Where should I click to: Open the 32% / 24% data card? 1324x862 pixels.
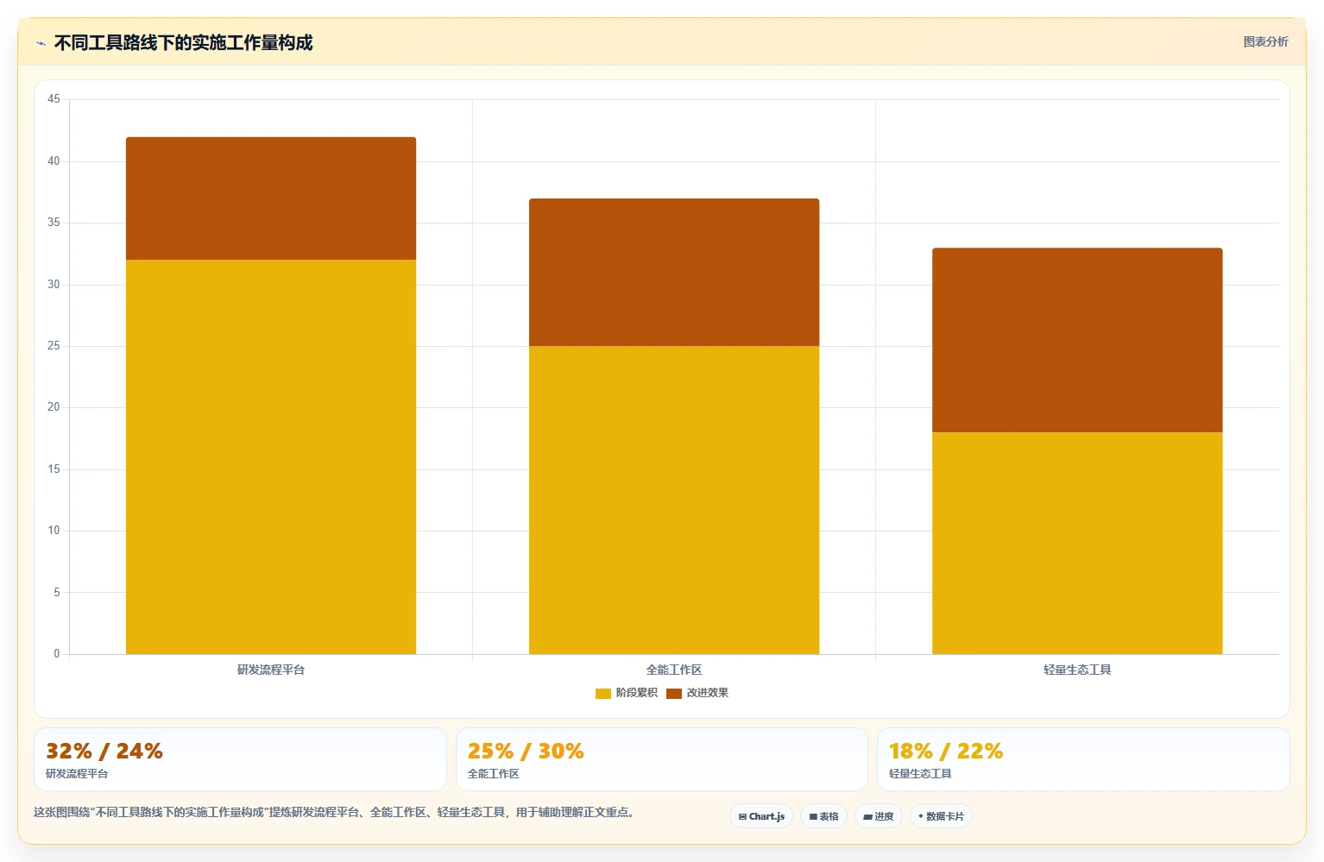[240, 759]
